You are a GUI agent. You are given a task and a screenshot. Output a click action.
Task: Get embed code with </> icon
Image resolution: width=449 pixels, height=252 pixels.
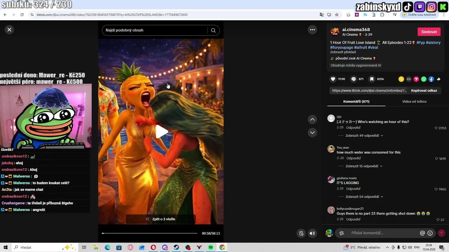pyautogui.click(x=409, y=79)
